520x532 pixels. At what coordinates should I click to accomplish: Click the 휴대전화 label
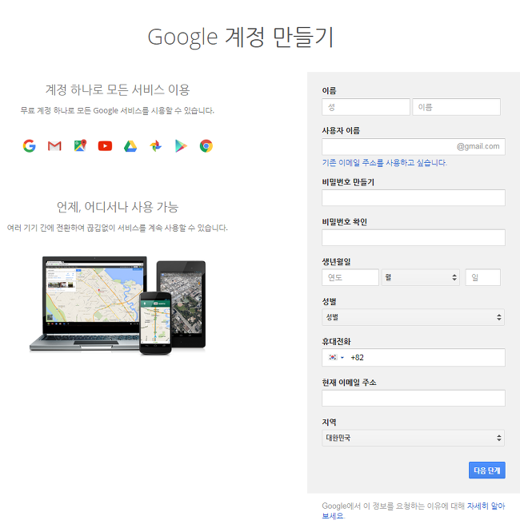click(336, 341)
